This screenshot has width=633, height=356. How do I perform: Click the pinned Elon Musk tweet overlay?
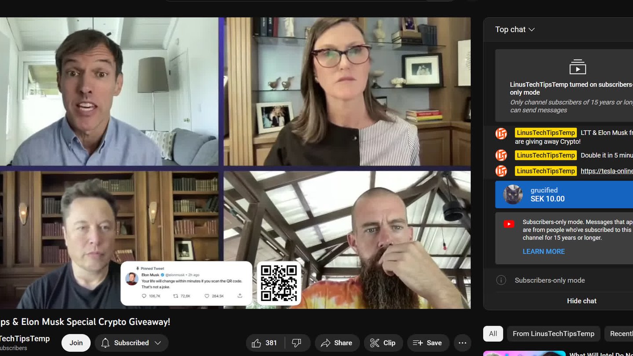(x=186, y=283)
